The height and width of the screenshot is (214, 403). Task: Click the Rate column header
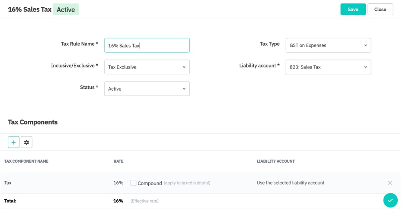[118, 161]
